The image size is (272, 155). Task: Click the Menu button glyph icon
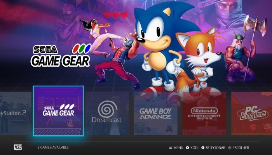pyautogui.click(x=171, y=148)
